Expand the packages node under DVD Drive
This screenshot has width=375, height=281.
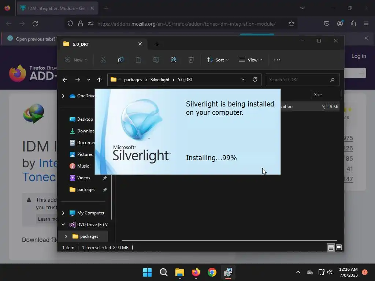[66, 236]
